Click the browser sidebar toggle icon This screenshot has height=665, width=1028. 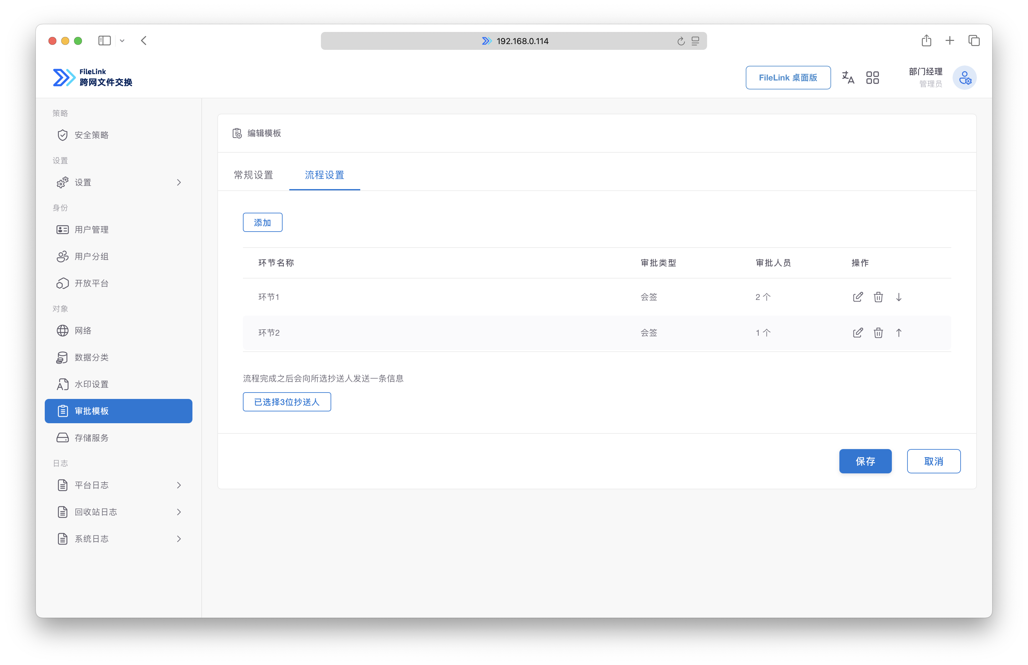tap(105, 41)
